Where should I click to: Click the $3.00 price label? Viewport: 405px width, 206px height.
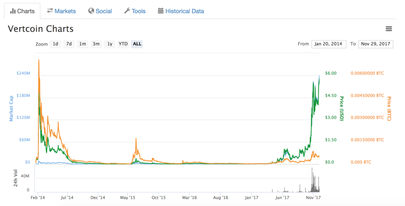(331, 118)
